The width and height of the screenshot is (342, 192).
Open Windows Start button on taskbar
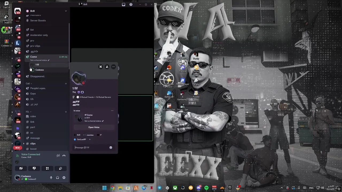[x=104, y=188]
